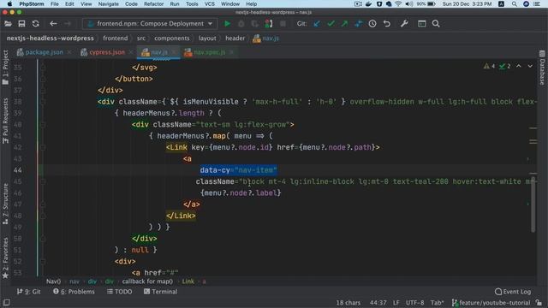
Task: Open settings via the wrench icon
Action: (x=404, y=24)
